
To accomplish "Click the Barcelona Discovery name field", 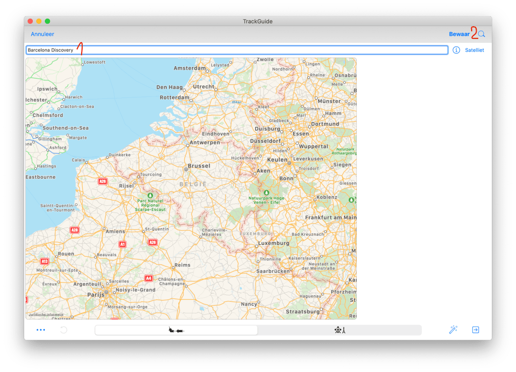I will point(237,50).
